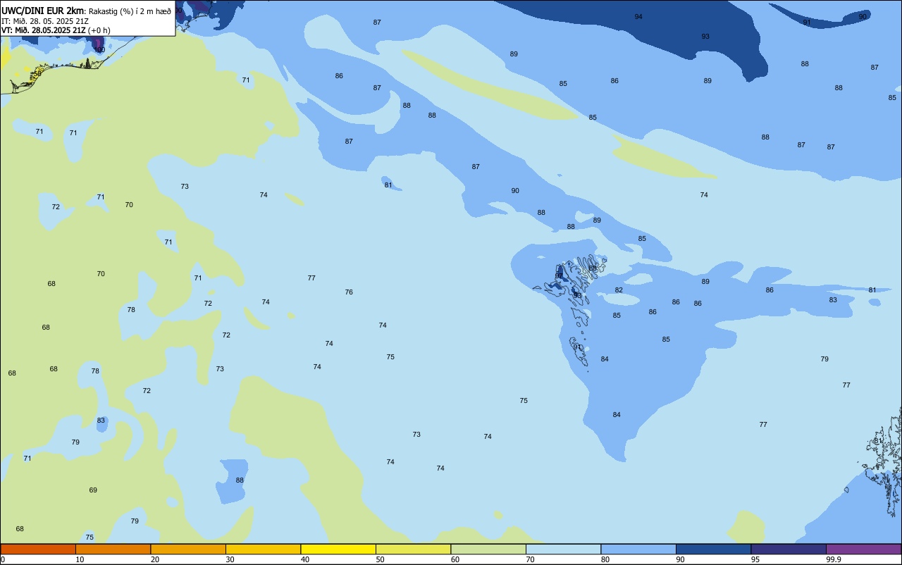Click the 95–99.9 navy legend swatch
902x565 pixels.
coord(789,549)
